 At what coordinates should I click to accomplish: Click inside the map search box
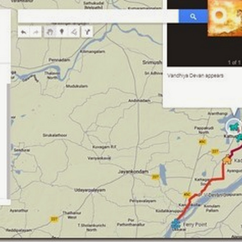(x=98, y=16)
